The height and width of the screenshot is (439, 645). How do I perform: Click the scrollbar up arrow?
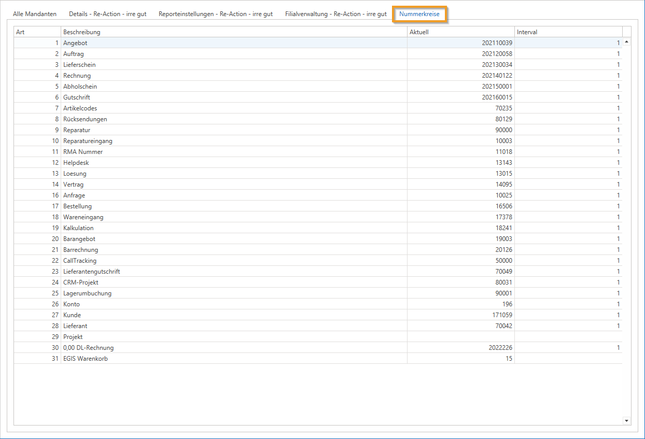point(626,42)
